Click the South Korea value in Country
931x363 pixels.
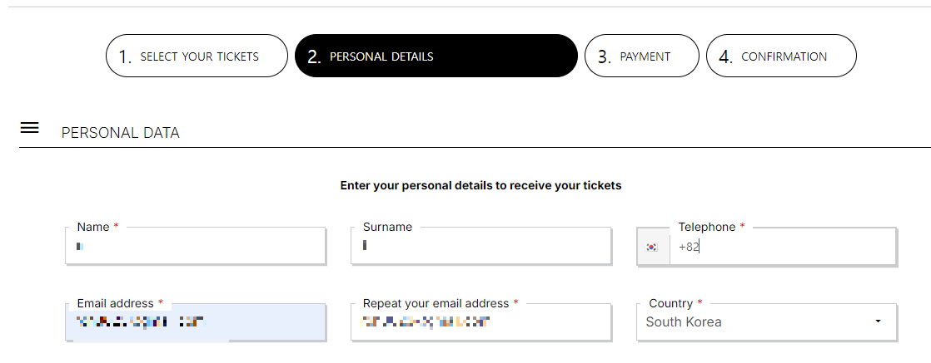684,322
